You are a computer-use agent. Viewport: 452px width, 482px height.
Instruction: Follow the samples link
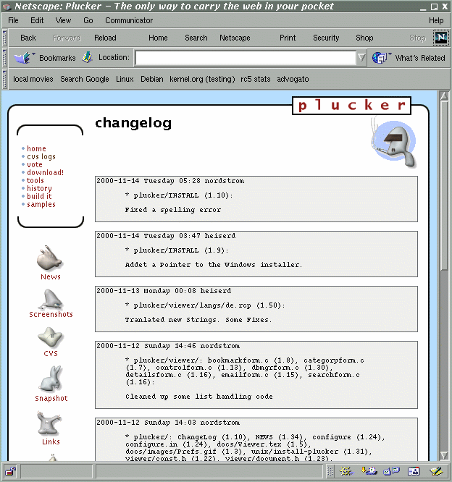pos(41,204)
